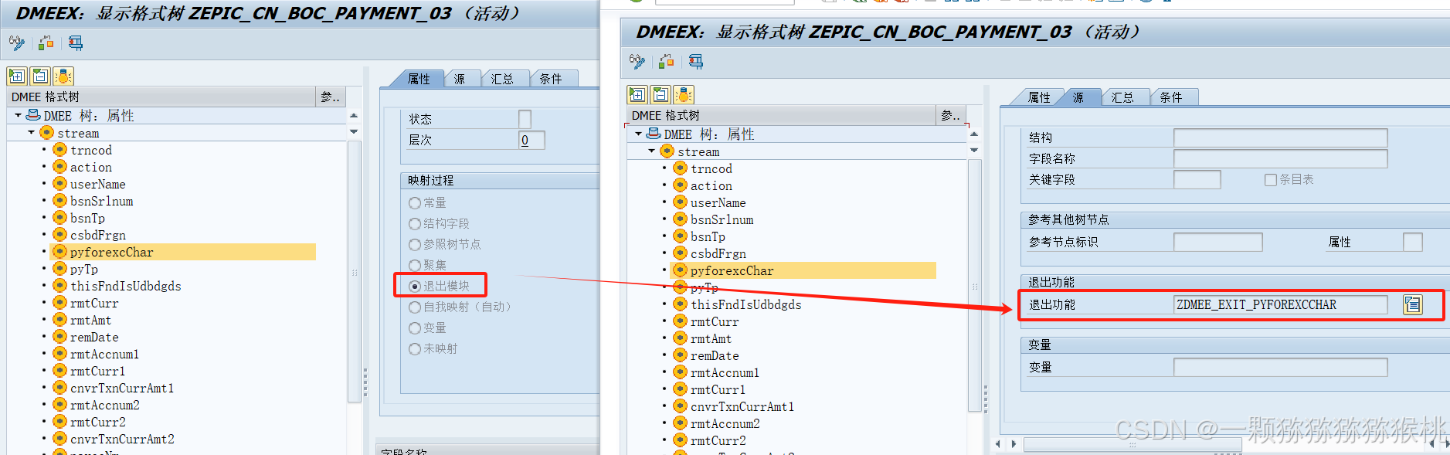Collapse DMEE 树 root node in right window
The image size is (1450, 455).
tap(638, 134)
